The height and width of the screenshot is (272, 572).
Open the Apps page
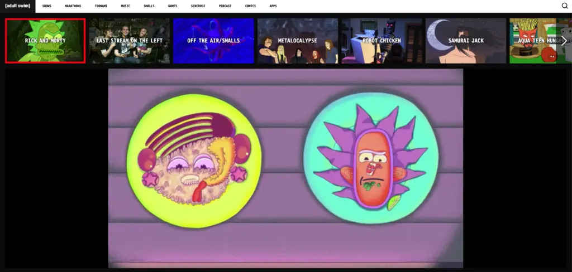(x=273, y=6)
